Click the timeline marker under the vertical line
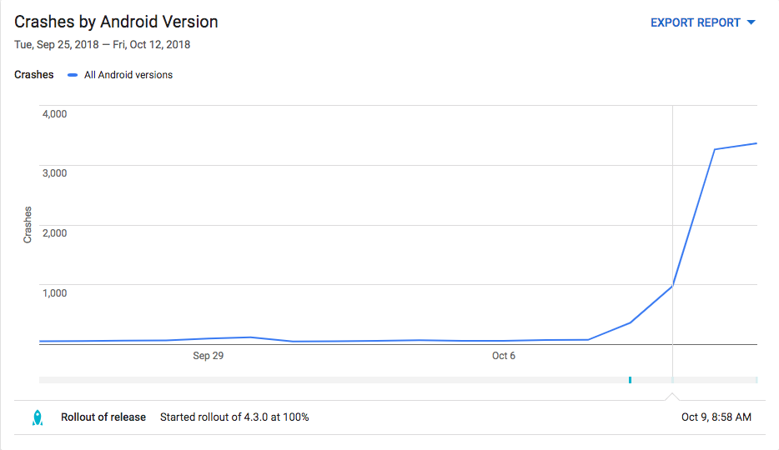 click(x=672, y=380)
